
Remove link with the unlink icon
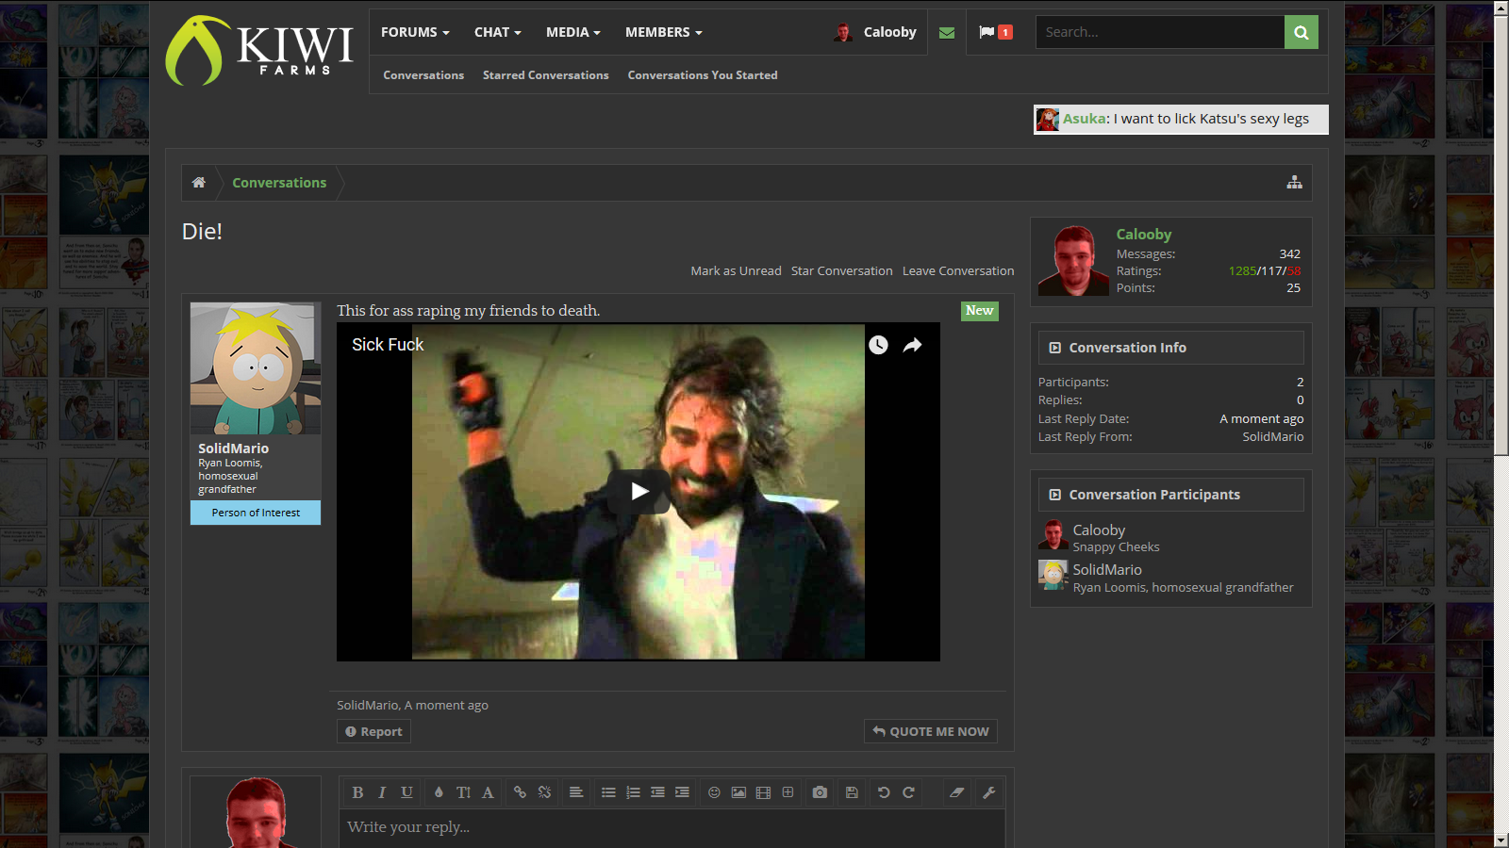pos(544,792)
